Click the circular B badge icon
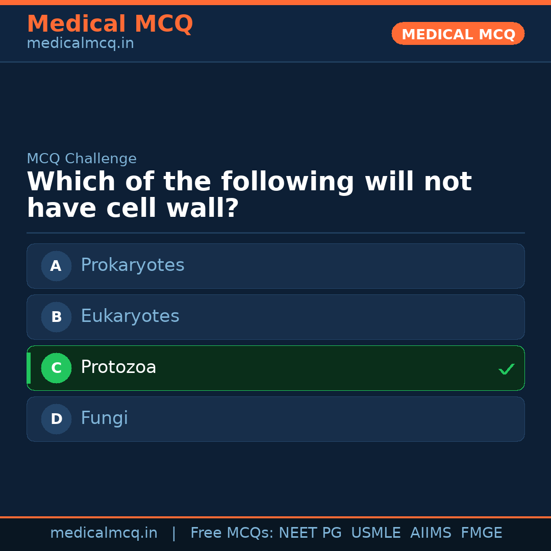551x551 pixels. point(56,317)
